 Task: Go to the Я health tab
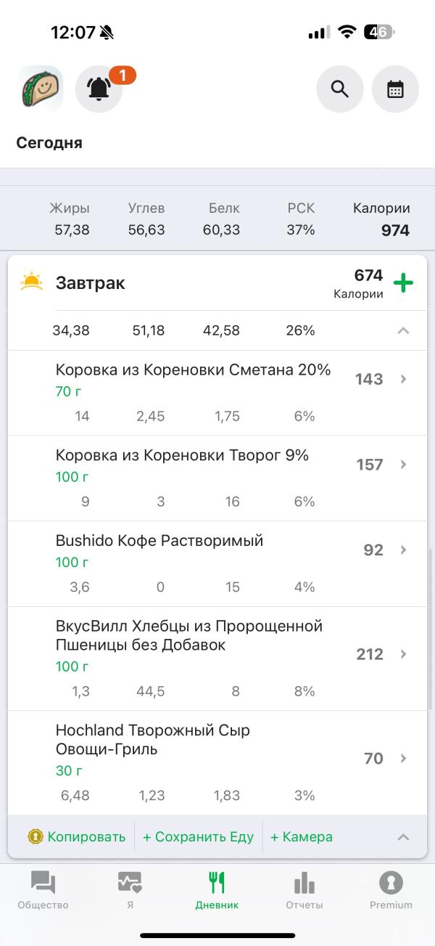point(130,891)
